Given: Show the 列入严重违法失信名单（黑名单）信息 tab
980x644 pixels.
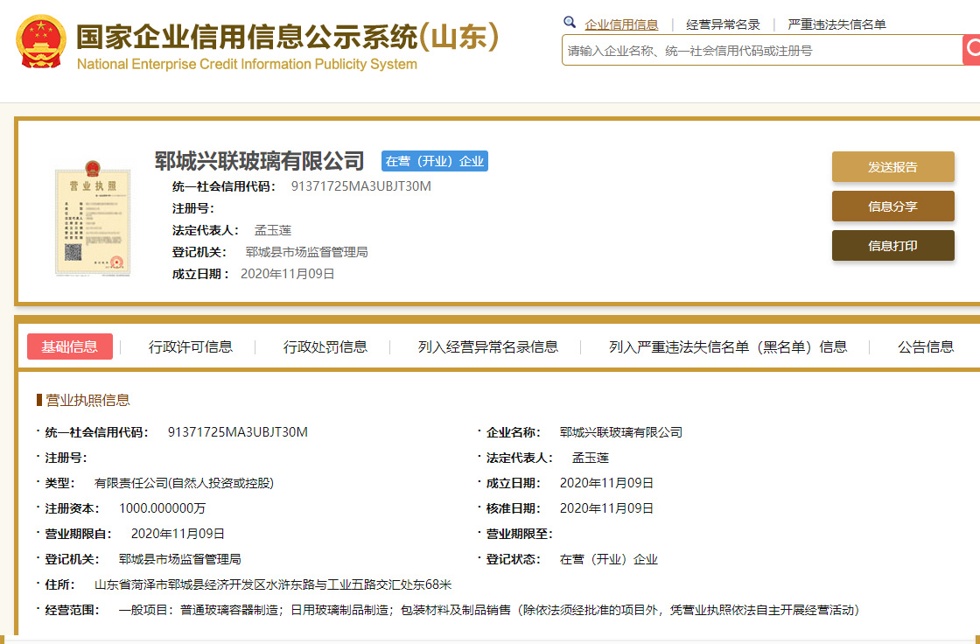Looking at the screenshot, I should click(728, 346).
